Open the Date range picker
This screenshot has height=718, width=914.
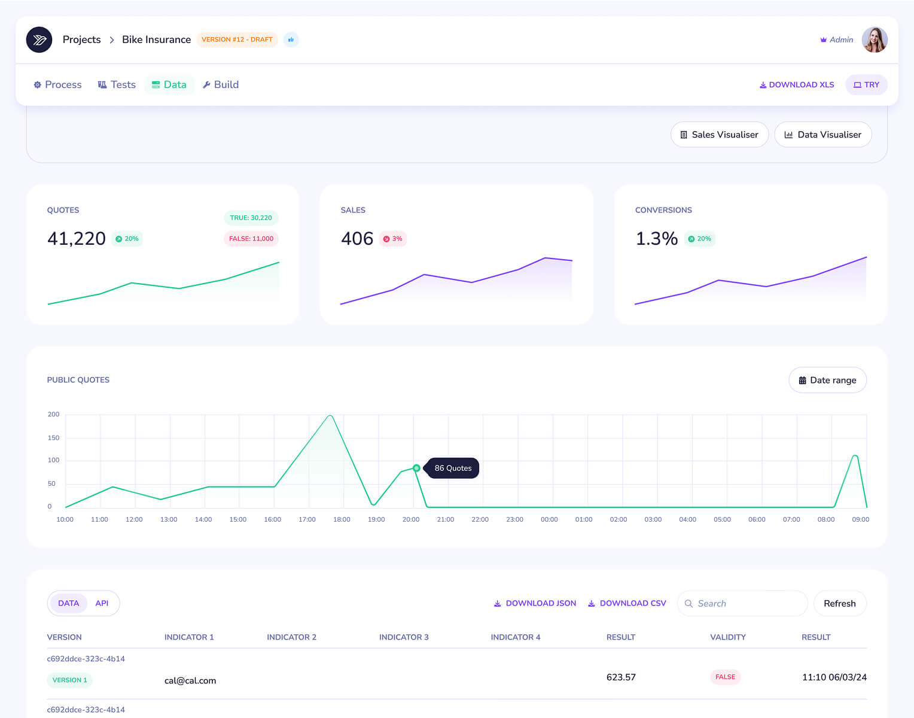(828, 380)
